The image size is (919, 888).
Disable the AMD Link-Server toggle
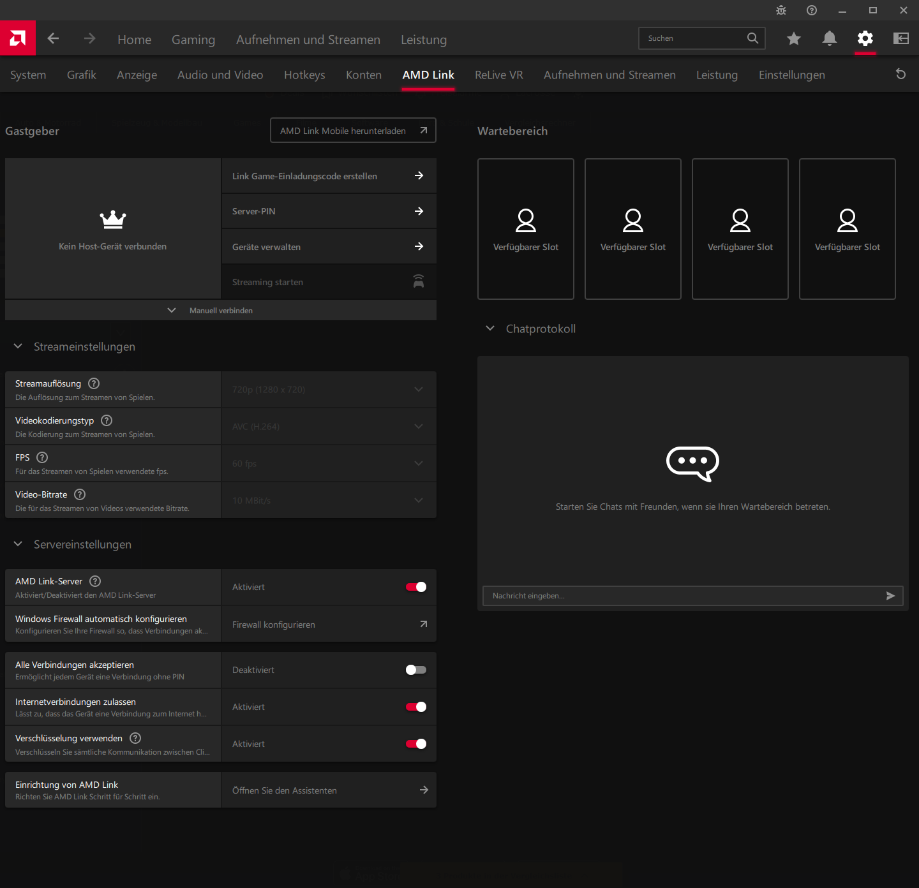(x=416, y=587)
